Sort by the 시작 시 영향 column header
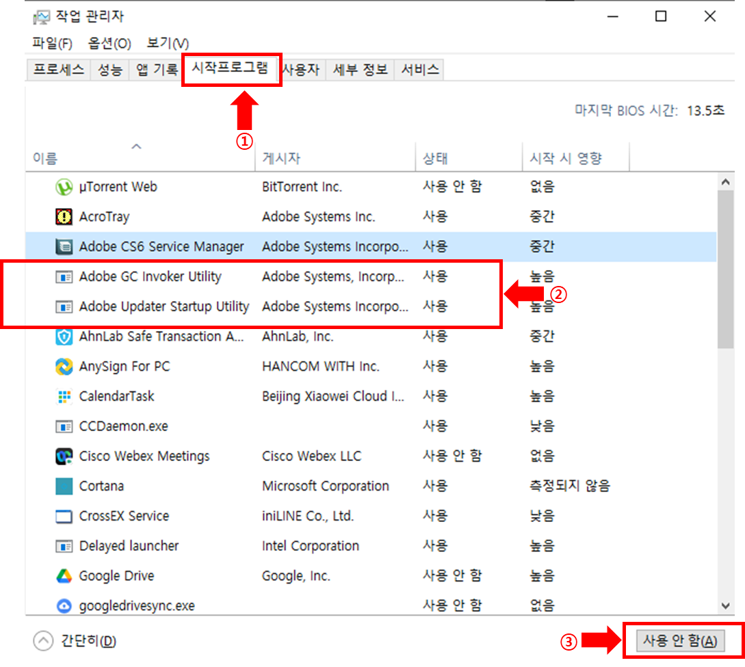The height and width of the screenshot is (667, 745). click(576, 158)
